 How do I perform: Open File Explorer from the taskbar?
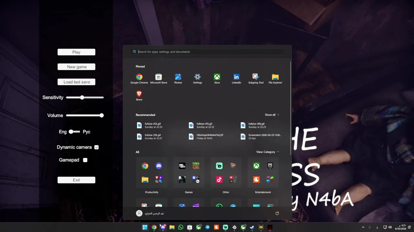click(172, 227)
